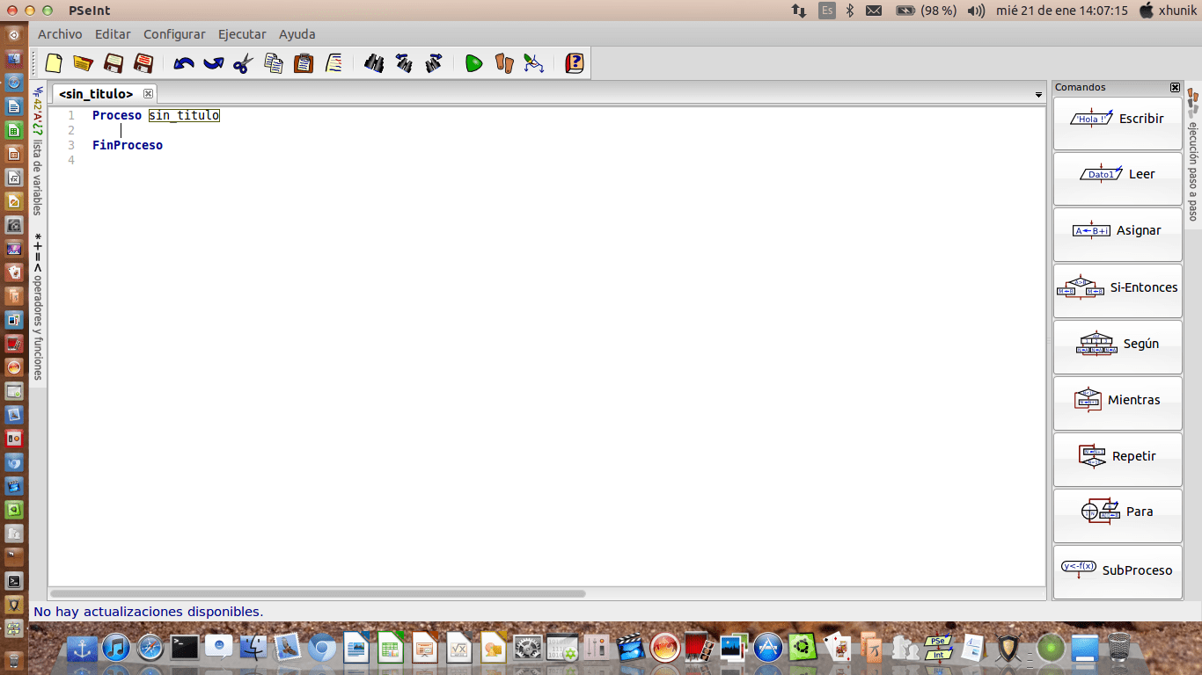Open Find with the plain binoculars icon
This screenshot has height=675, width=1202.
(x=374, y=63)
